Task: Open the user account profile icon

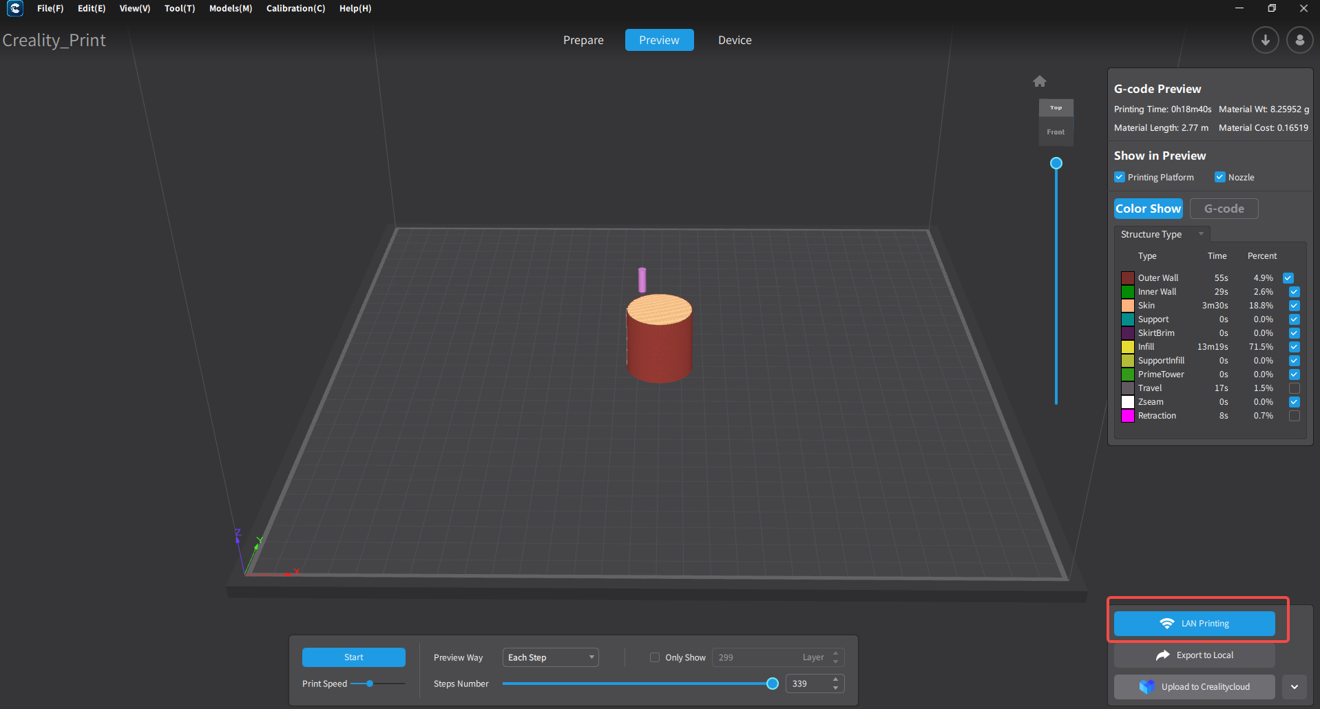Action: point(1299,40)
